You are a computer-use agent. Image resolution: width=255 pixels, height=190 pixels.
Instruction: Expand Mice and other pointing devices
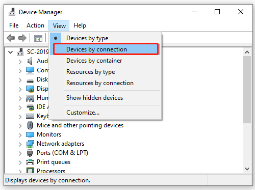[x=20, y=126]
